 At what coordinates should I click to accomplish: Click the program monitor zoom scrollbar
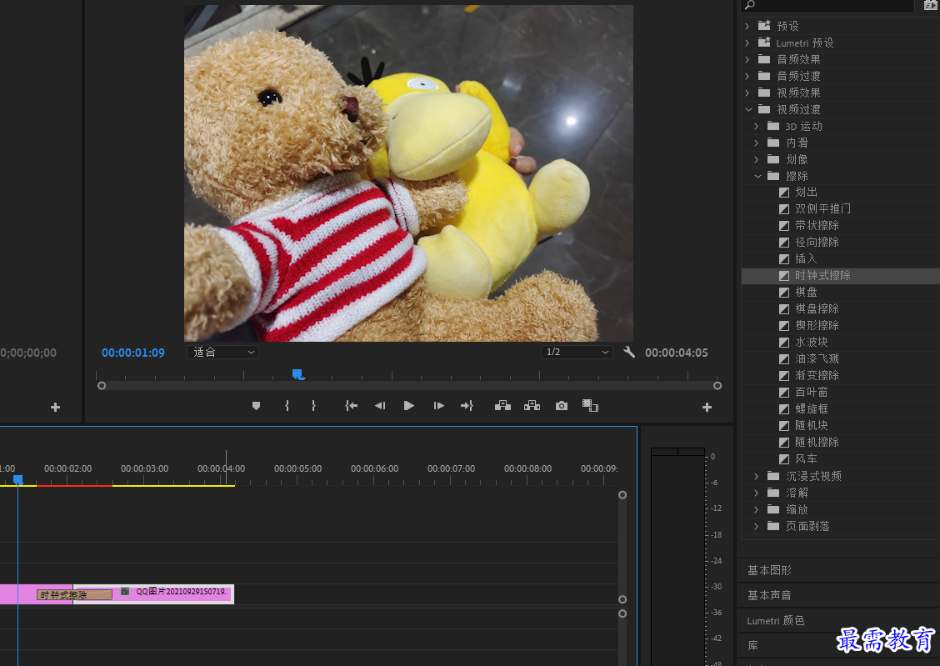pyautogui.click(x=409, y=385)
